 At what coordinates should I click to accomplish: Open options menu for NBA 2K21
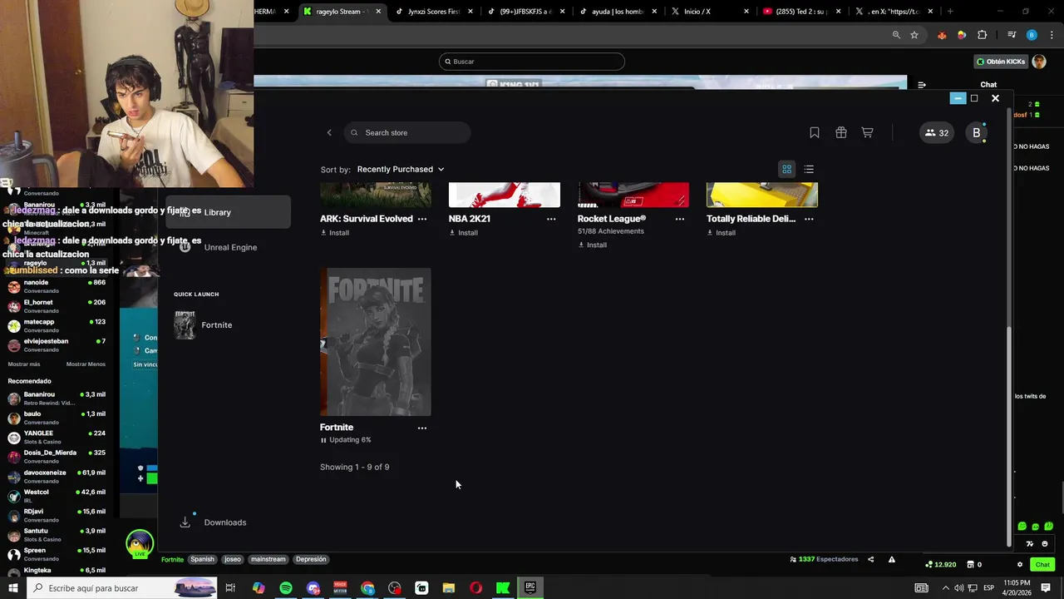click(551, 219)
